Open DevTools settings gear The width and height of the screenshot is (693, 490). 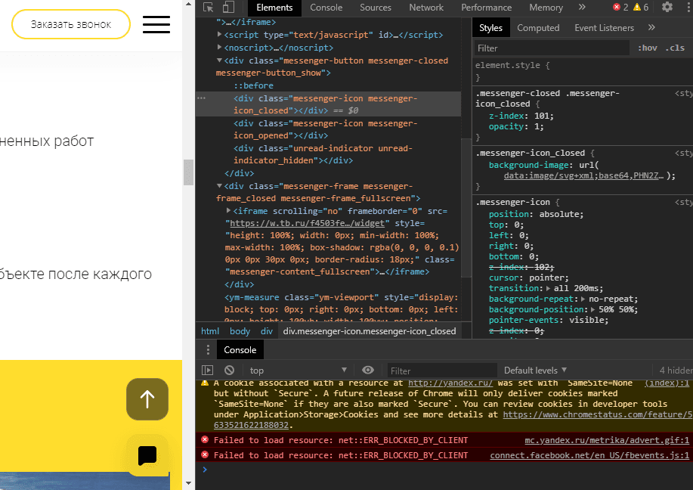[667, 7]
